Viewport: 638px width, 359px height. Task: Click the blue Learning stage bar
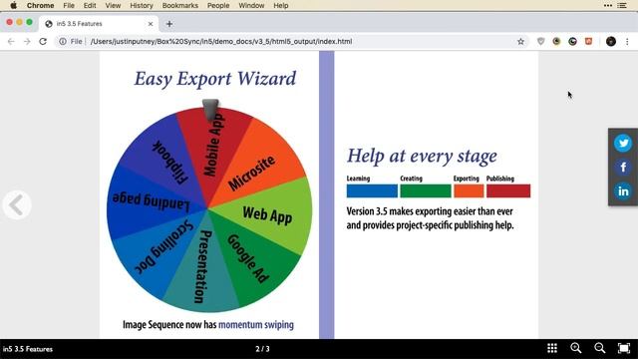click(x=372, y=190)
